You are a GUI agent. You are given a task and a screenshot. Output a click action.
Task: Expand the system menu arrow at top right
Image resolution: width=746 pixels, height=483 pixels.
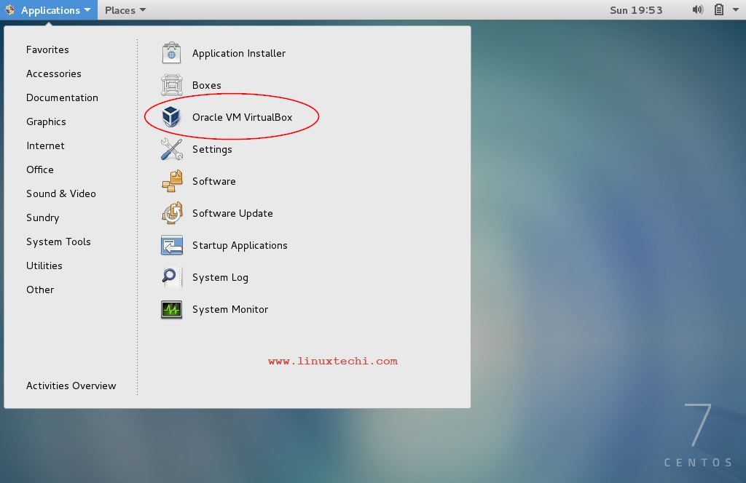(x=736, y=10)
